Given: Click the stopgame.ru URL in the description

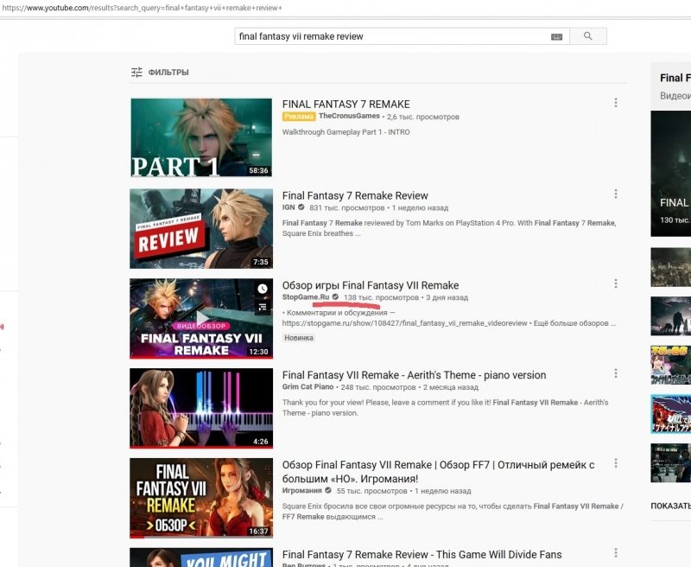Looking at the screenshot, I should [404, 323].
